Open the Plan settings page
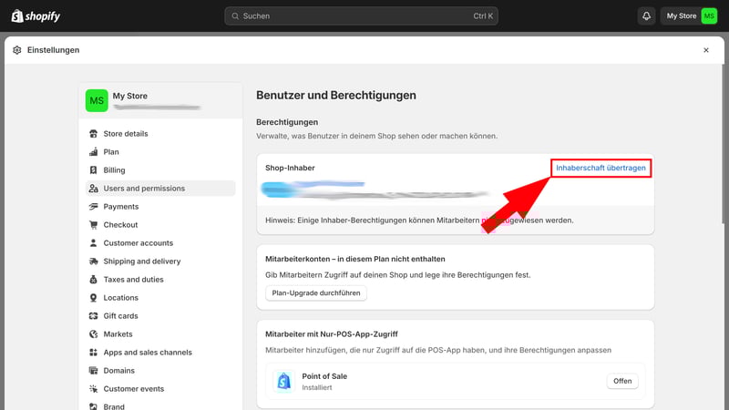 coord(111,152)
